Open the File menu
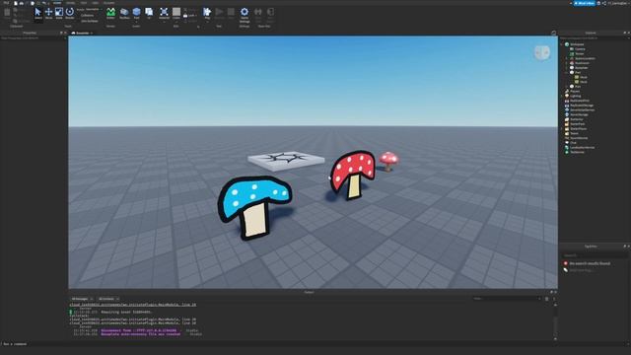Image resolution: width=631 pixels, height=355 pixels. 6,3
